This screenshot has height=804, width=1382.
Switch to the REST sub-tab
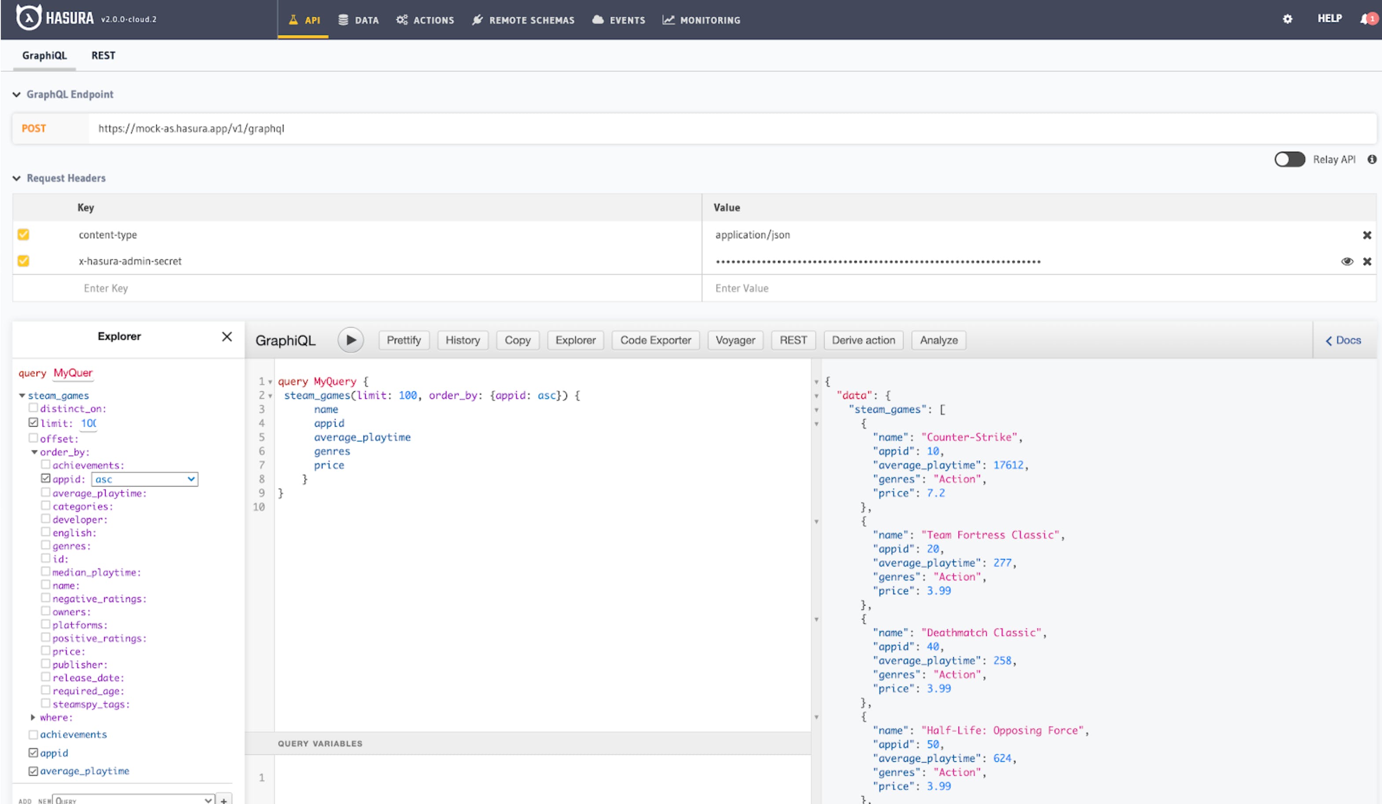click(x=103, y=55)
